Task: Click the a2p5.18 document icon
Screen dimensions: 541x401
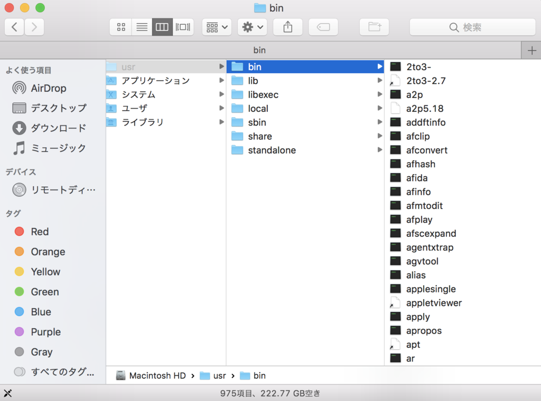Action: click(x=395, y=108)
